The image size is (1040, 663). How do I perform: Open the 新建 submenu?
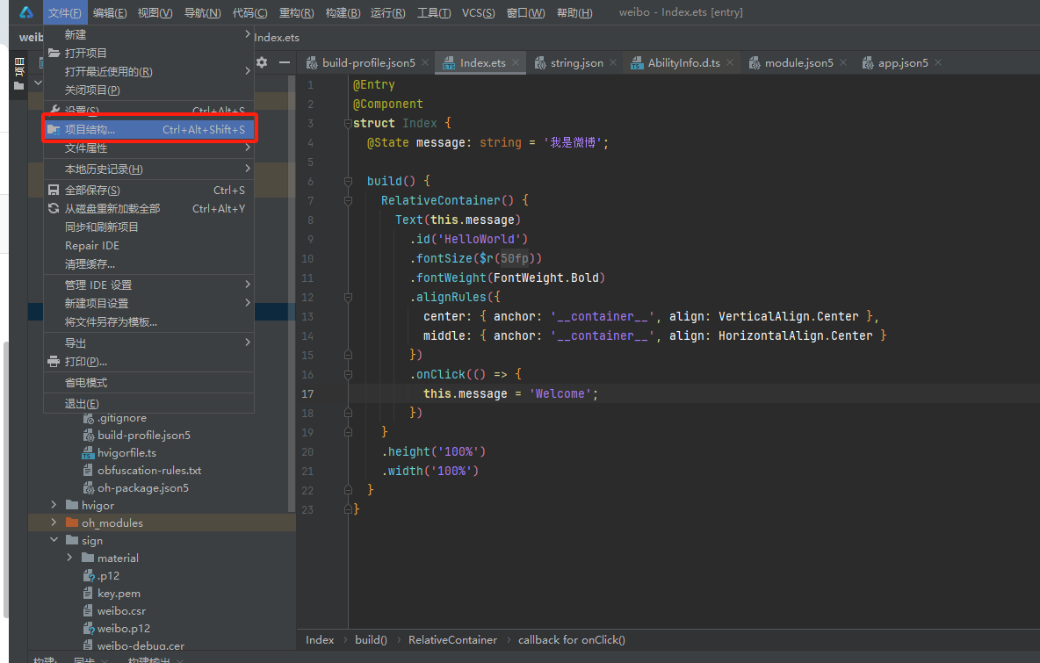[x=149, y=34]
